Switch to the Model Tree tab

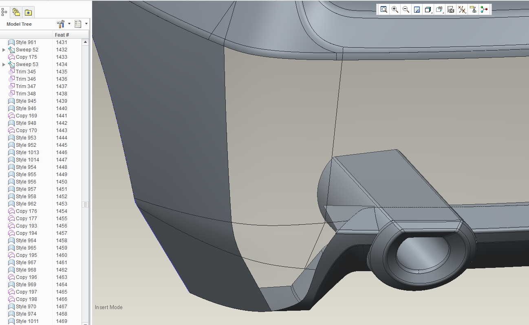click(4, 12)
